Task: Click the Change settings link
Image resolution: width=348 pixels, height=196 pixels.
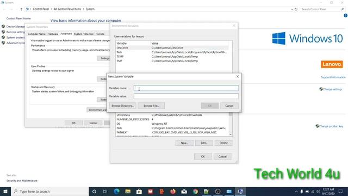Action: pos(332,89)
